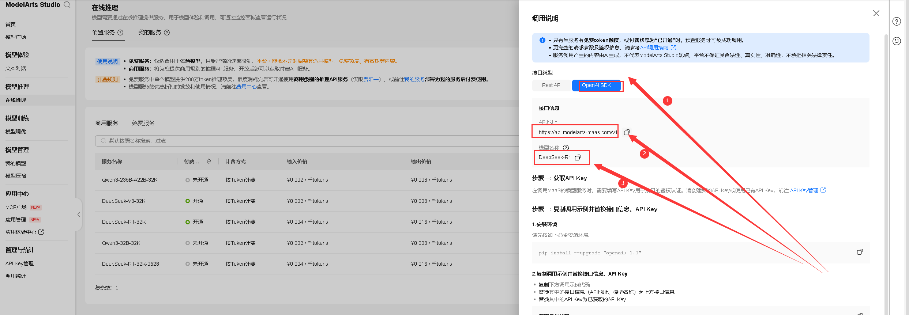
Task: Click external link icon next to 应用体验中心
Action: click(x=41, y=232)
